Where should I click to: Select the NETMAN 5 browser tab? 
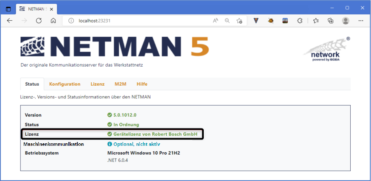click(x=37, y=9)
